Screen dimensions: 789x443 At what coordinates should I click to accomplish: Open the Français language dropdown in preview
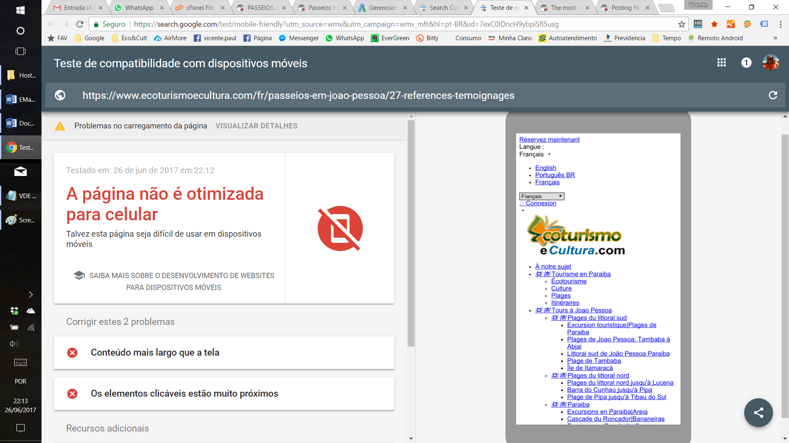tap(542, 196)
